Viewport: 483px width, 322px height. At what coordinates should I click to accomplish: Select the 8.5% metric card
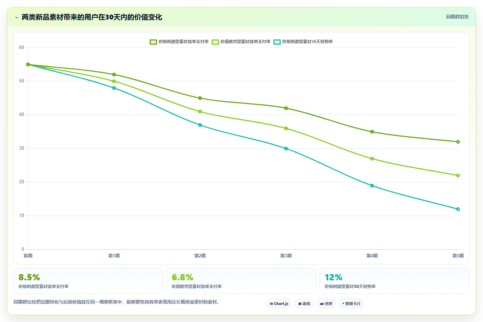click(x=88, y=281)
